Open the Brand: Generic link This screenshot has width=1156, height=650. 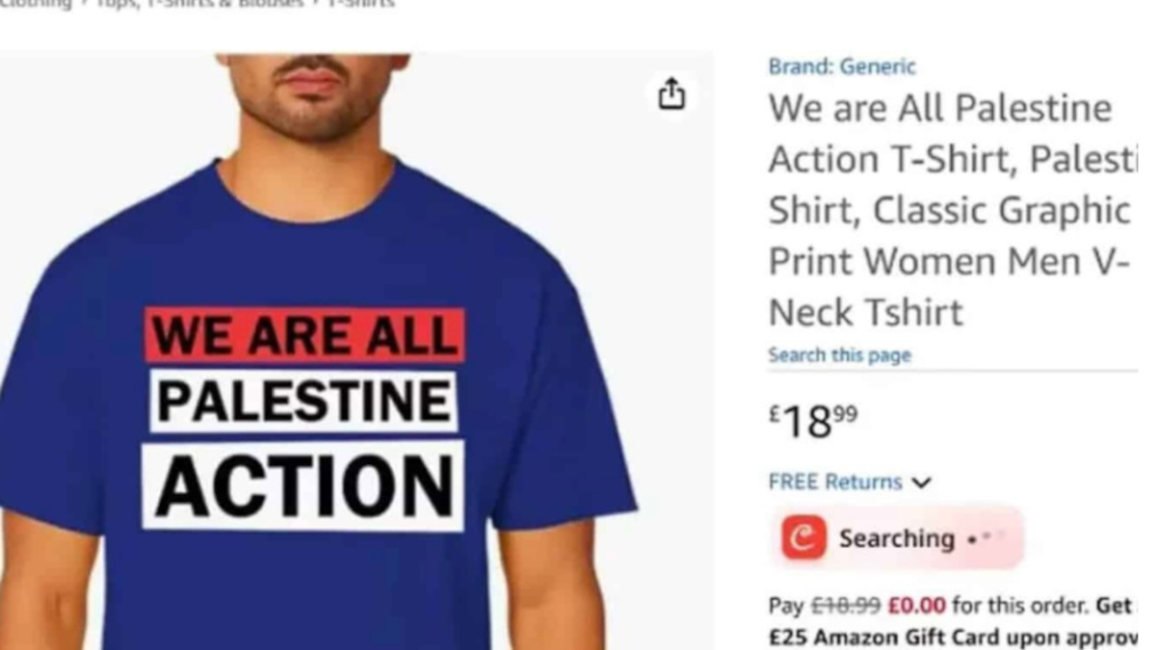(x=842, y=66)
